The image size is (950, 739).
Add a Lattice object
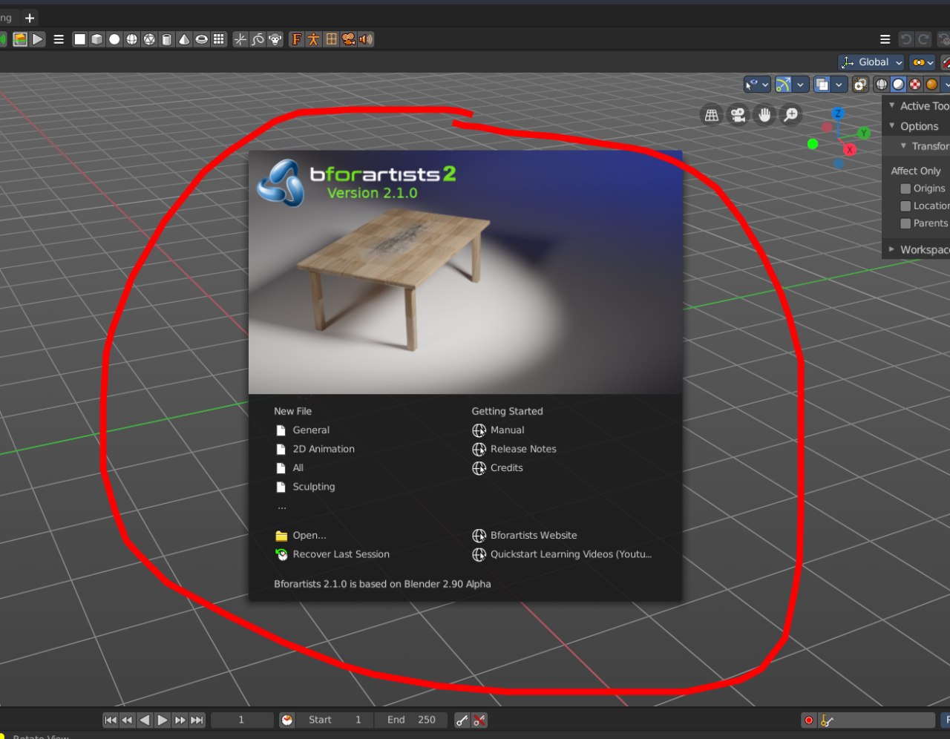331,39
